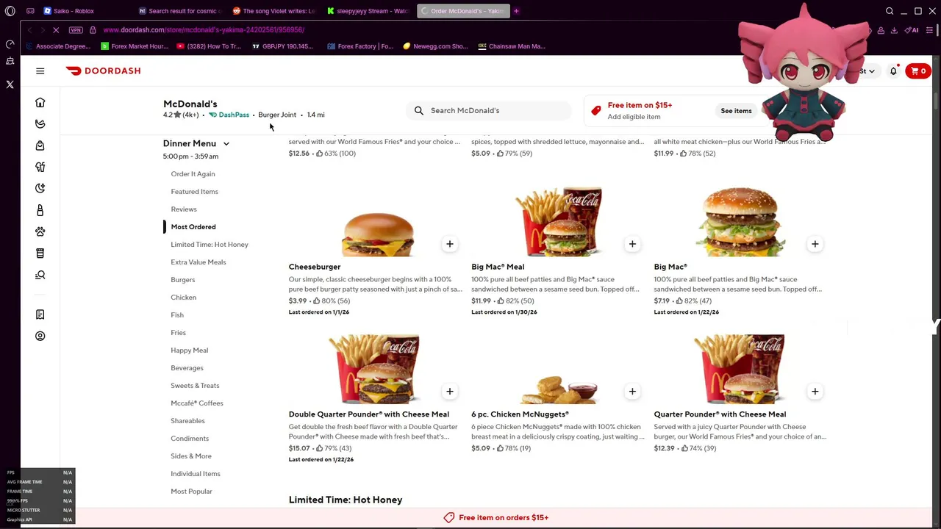Open the Beauty lipstick sidebar icon
Screen dimensions: 941x529
pyautogui.click(x=40, y=210)
